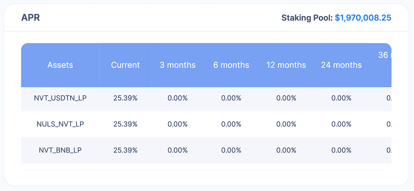Click the Staking Pool amount $1,970,008.25

pyautogui.click(x=363, y=18)
